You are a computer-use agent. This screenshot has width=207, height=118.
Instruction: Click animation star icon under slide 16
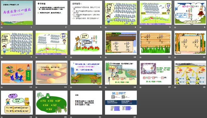(106, 87)
